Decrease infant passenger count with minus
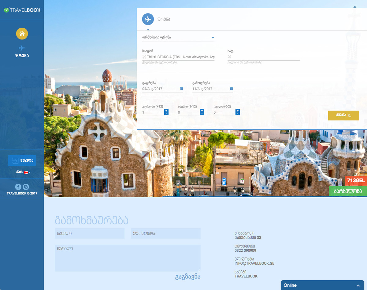 pos(238,114)
